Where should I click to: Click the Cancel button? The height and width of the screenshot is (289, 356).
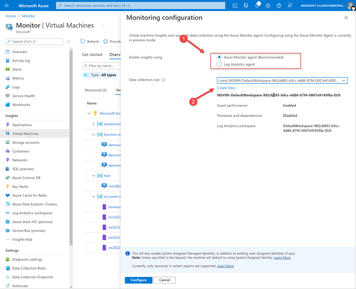(x=164, y=280)
